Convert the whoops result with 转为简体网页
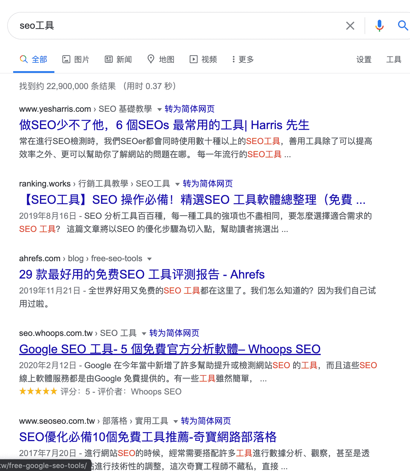 pos(174,333)
